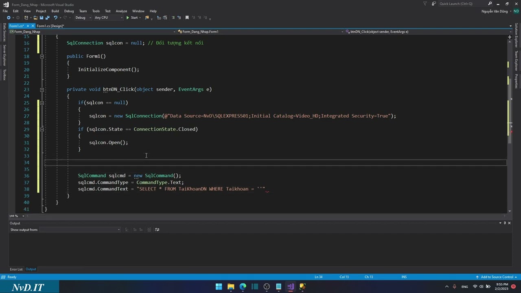Open the Toolbox side tab
The height and width of the screenshot is (293, 521).
click(4, 74)
